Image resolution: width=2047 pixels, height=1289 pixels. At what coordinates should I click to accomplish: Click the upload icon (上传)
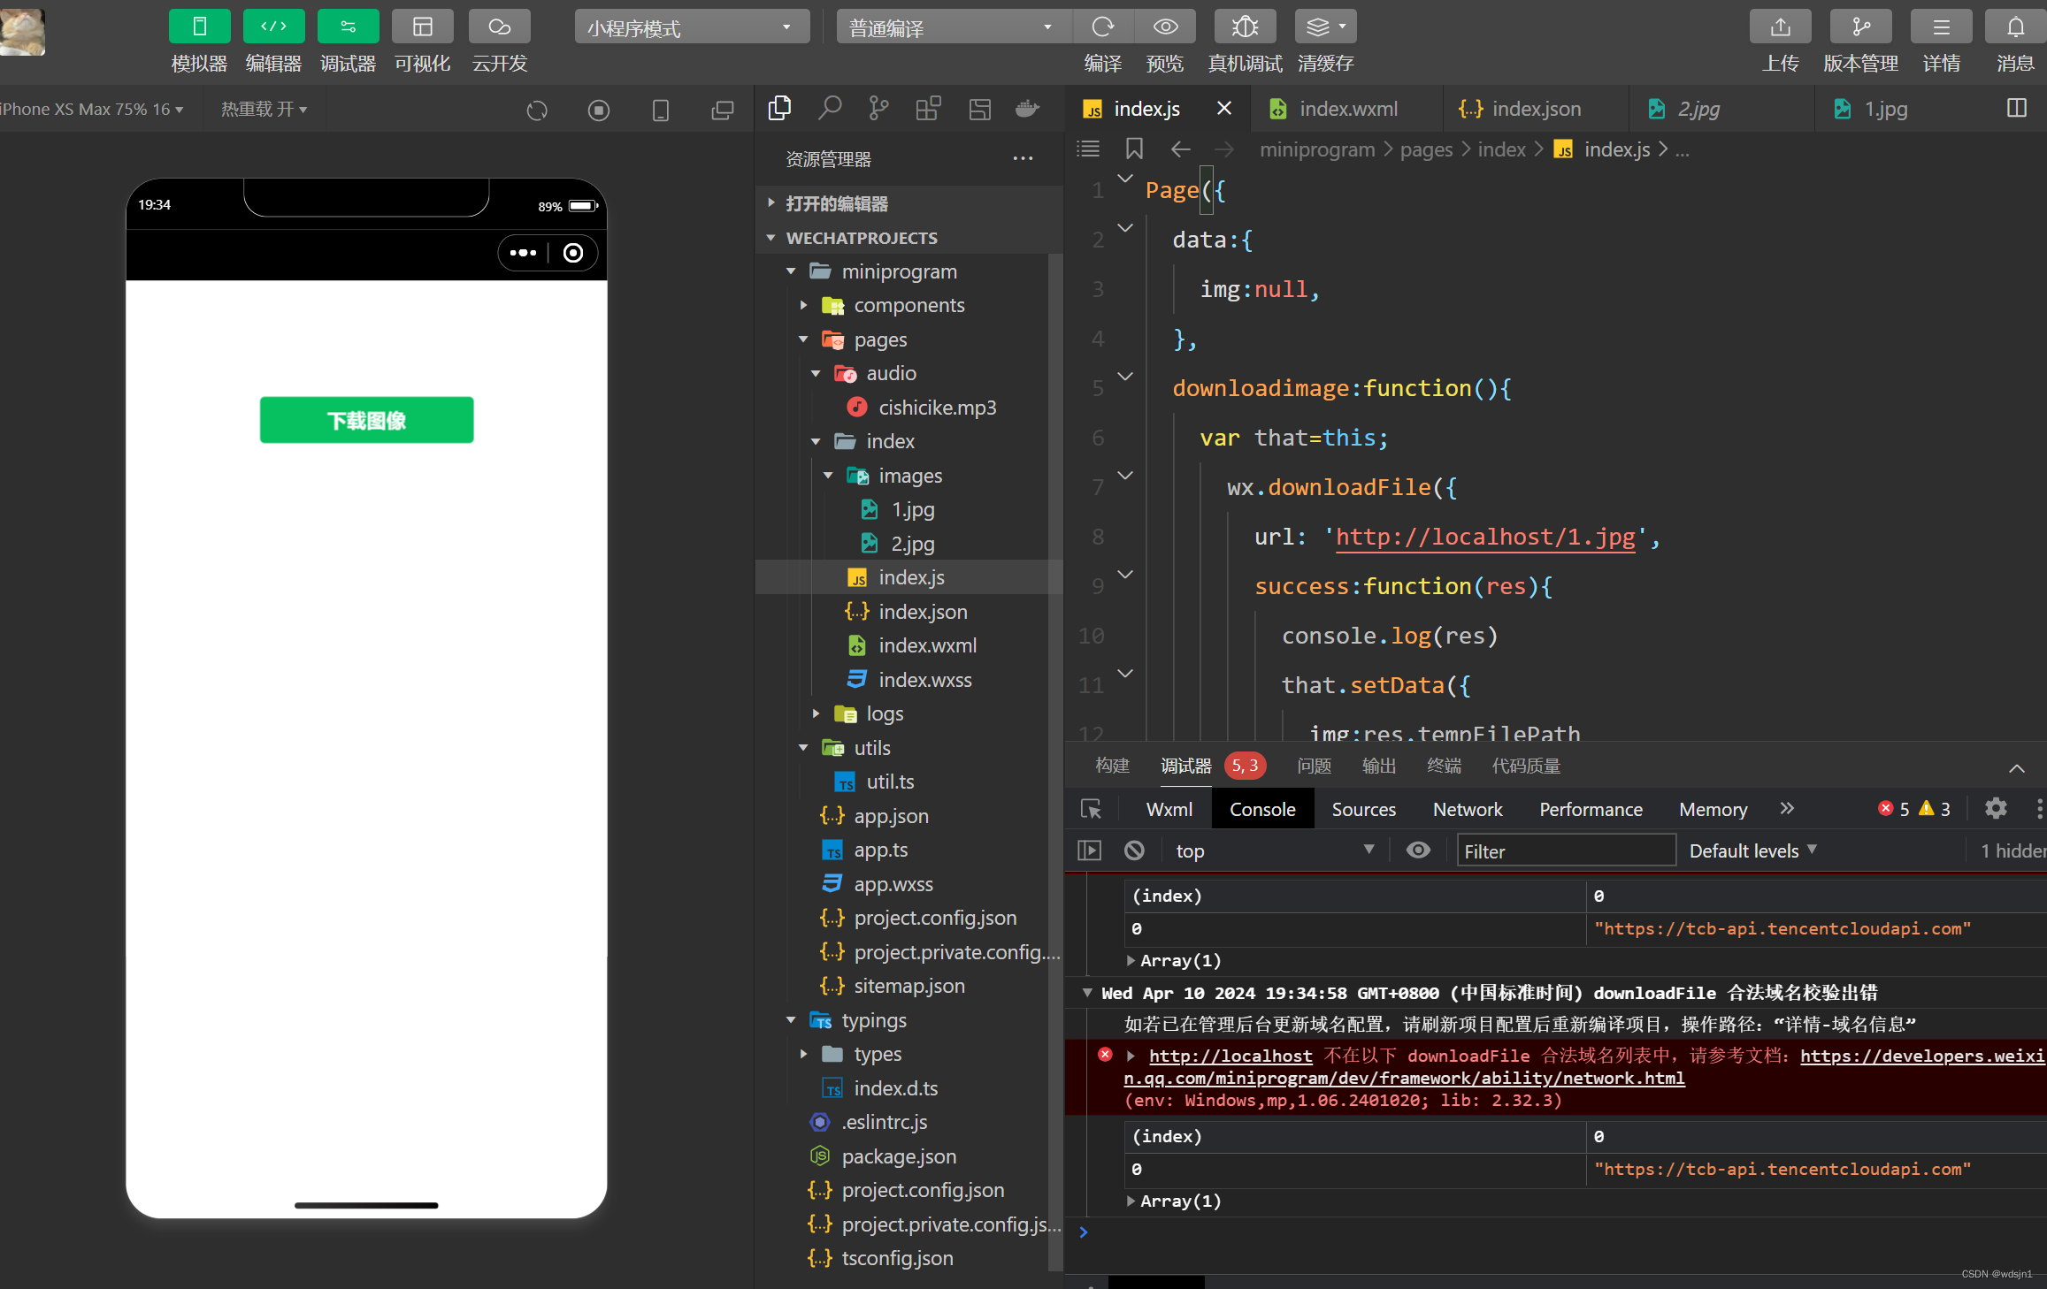click(x=1780, y=27)
